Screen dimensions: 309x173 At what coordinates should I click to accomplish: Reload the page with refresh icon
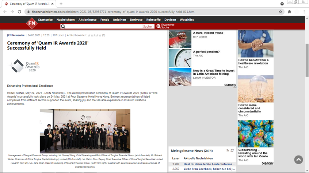click(19, 12)
